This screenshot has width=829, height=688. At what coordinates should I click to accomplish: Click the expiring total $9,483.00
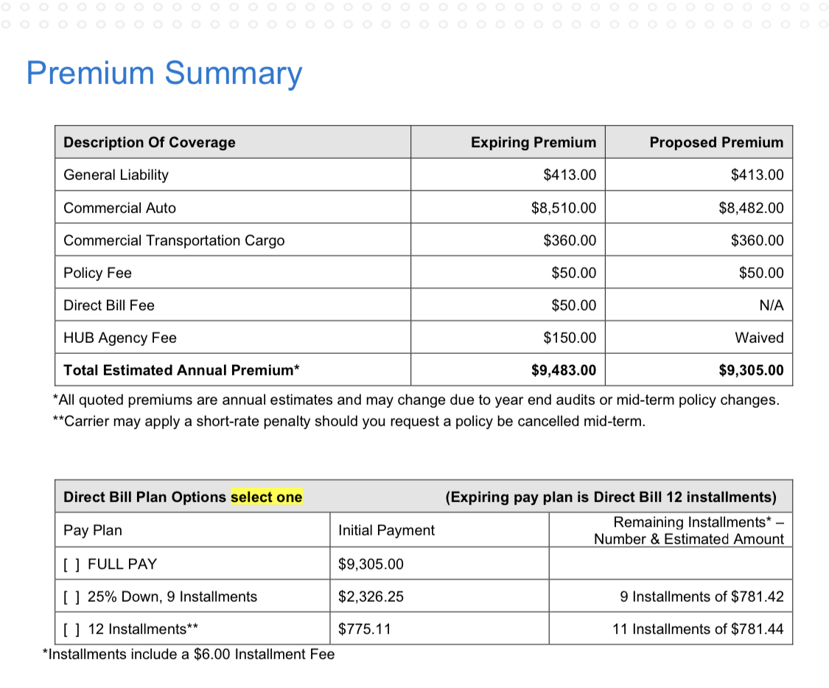coord(563,370)
